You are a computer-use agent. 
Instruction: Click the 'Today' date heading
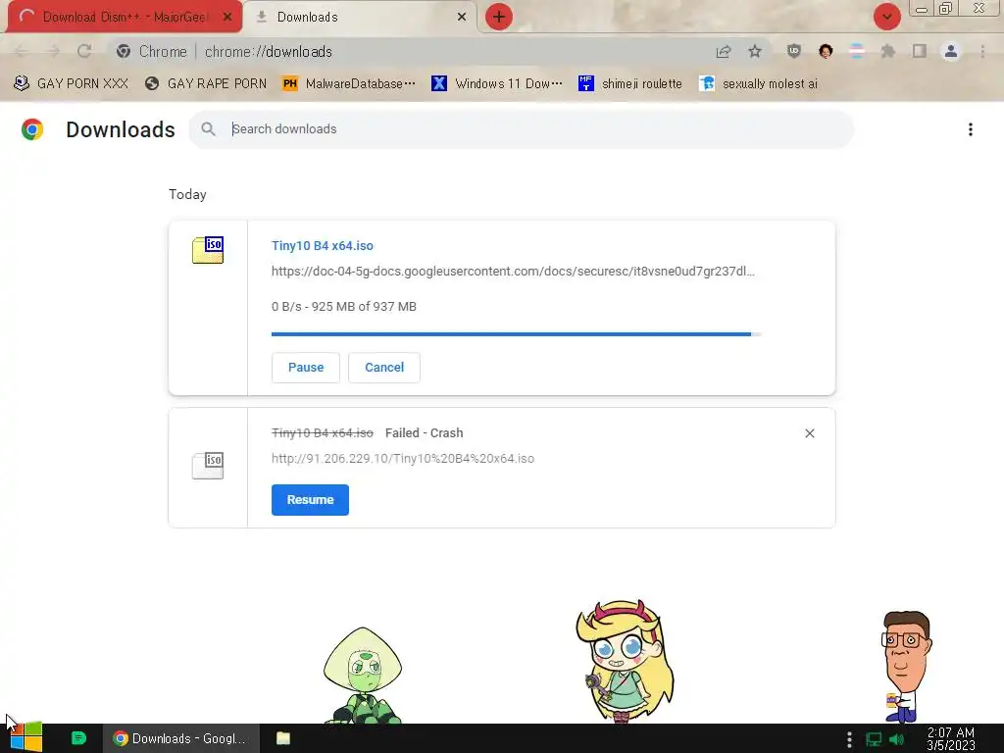187,195
